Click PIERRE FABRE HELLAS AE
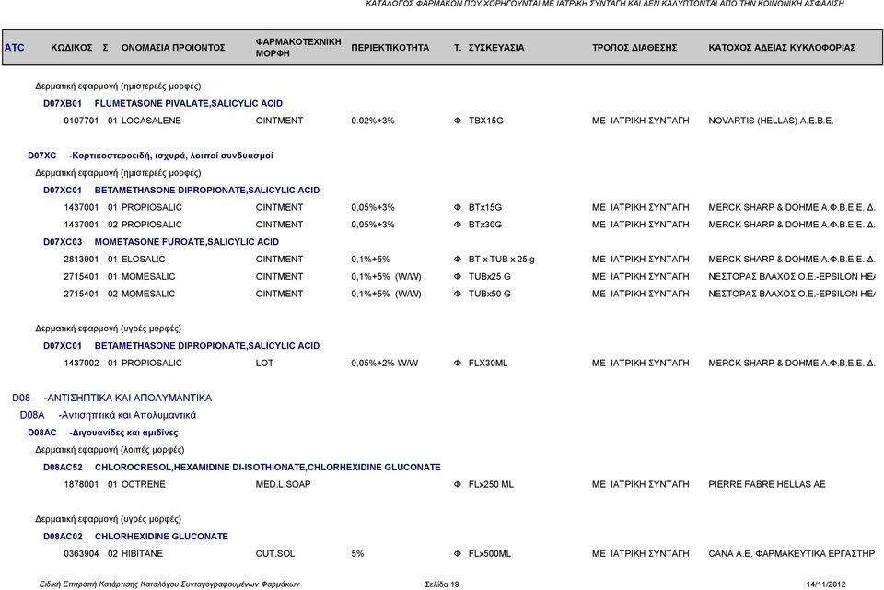The height and width of the screenshot is (590, 884). (767, 484)
